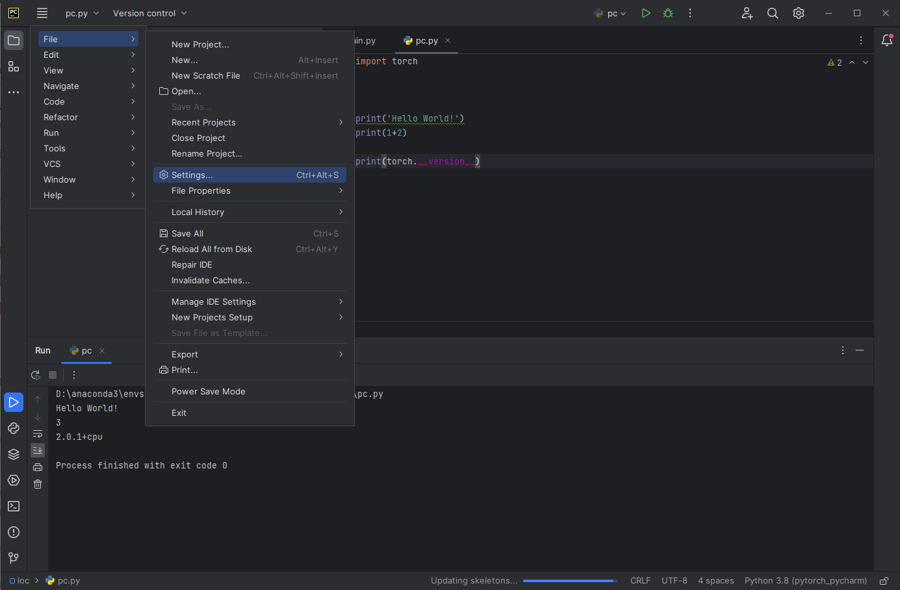Open the Terminal icon in left sidebar

pyautogui.click(x=14, y=506)
